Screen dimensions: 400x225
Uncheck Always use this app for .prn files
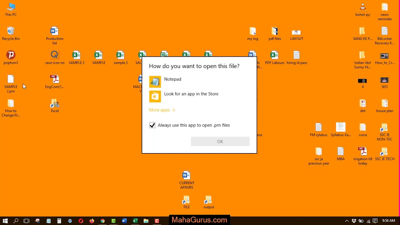tap(152, 125)
